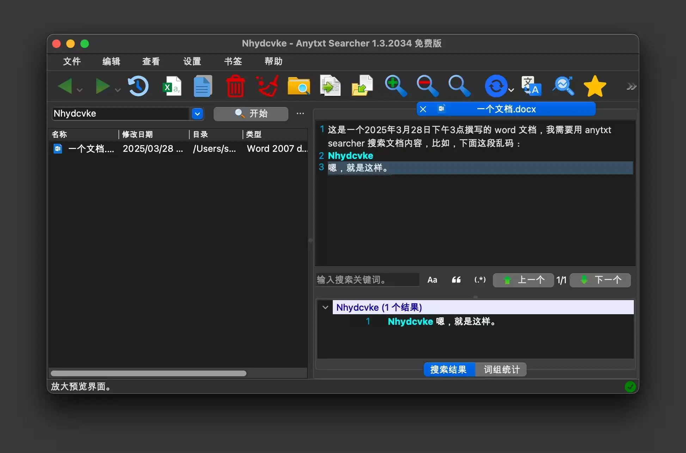Viewport: 686px width, 453px height.
Task: Click the horizontal scrollbar of results list
Action: point(148,373)
